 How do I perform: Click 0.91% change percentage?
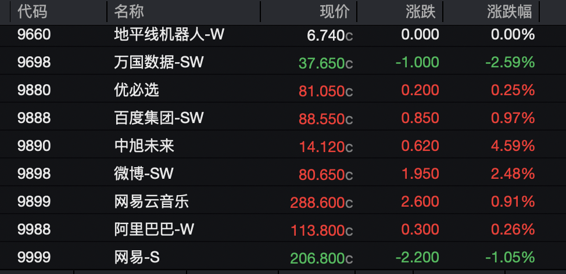pyautogui.click(x=513, y=201)
